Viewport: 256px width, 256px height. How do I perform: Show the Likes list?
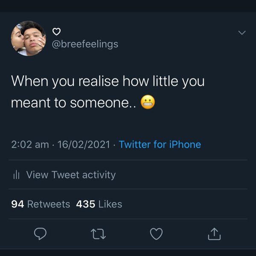coord(110,204)
